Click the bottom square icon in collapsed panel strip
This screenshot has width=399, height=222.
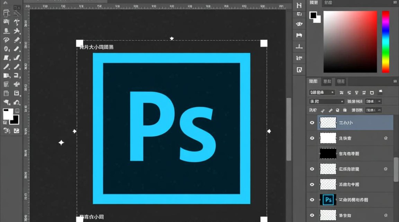[x=299, y=70]
